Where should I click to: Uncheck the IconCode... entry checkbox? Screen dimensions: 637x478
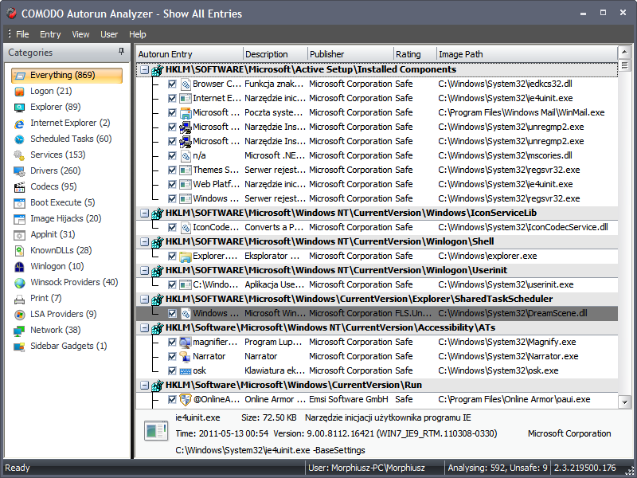[x=172, y=227]
